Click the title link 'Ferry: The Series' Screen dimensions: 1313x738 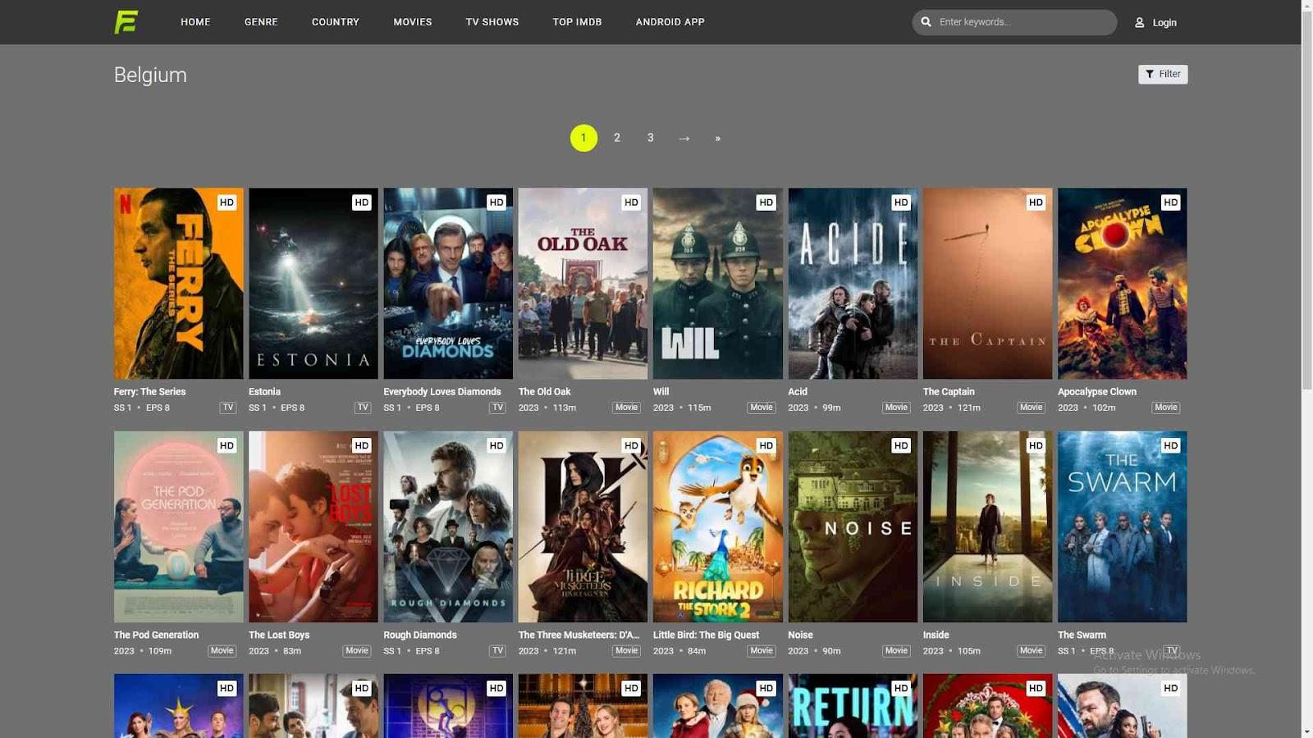(x=149, y=392)
